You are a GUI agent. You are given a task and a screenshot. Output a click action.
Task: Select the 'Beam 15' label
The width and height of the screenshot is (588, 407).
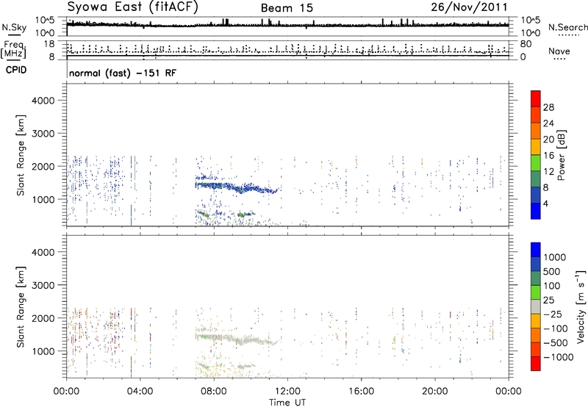click(287, 8)
